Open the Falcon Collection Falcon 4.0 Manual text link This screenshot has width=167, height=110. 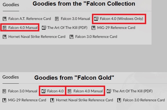(23, 27)
